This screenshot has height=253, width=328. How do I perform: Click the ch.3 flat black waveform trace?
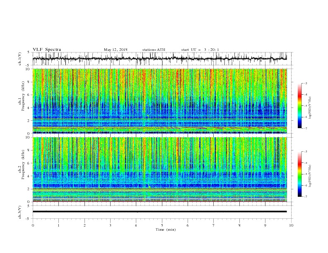(x=159, y=212)
